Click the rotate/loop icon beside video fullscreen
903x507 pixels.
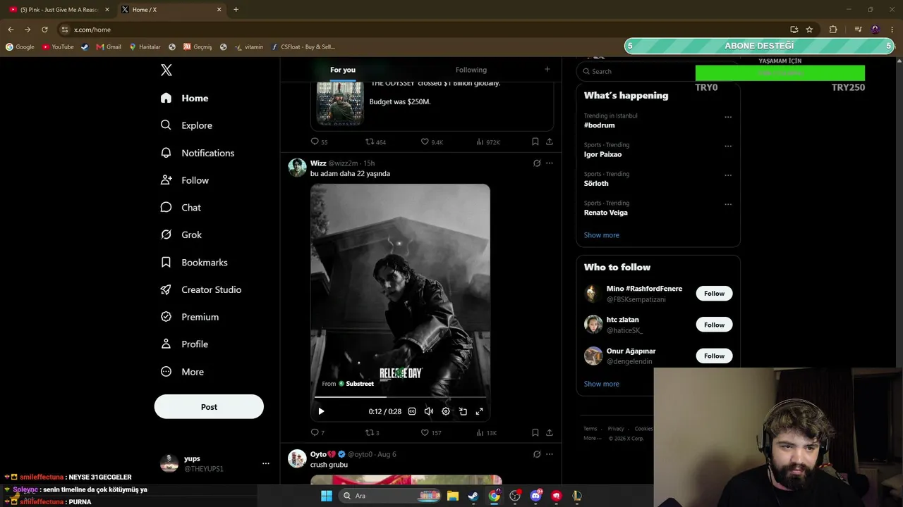[463, 411]
